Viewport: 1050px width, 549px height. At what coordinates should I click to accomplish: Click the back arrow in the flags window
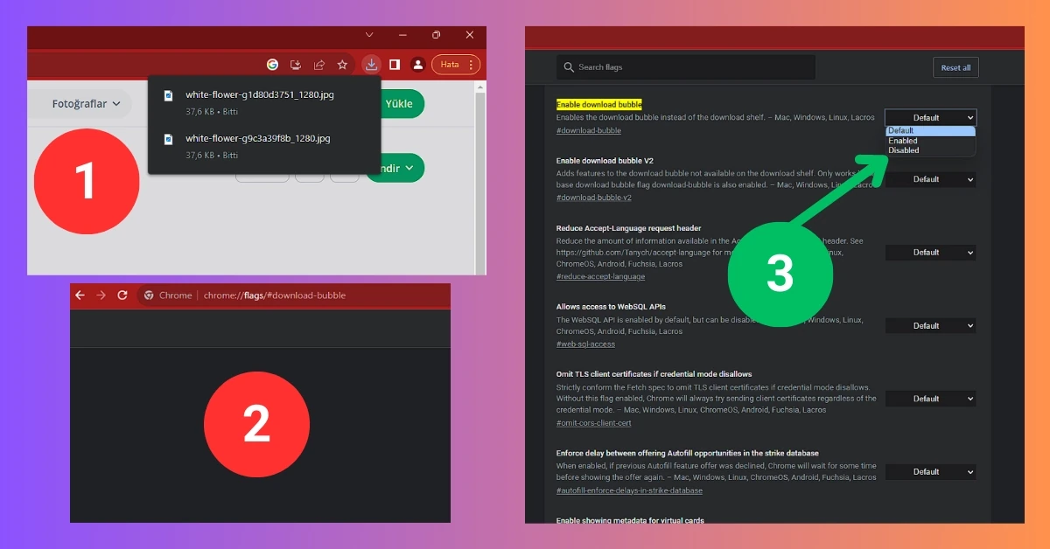(79, 295)
